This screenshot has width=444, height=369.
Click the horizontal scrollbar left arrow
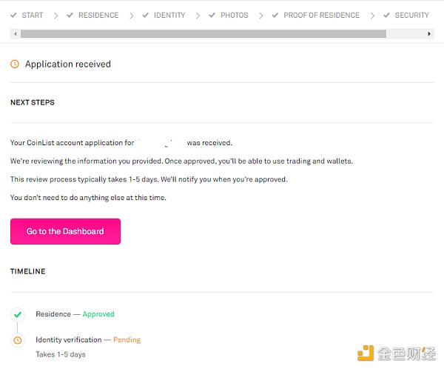tap(15, 34)
